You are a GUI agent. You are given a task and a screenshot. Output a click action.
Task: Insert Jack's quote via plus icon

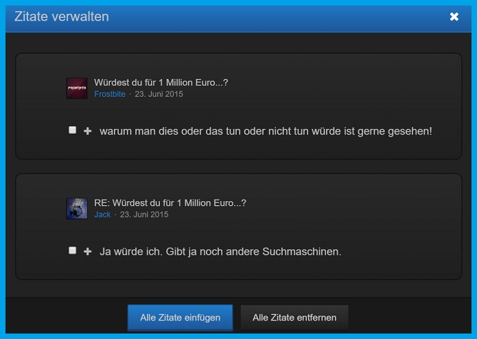click(x=87, y=252)
